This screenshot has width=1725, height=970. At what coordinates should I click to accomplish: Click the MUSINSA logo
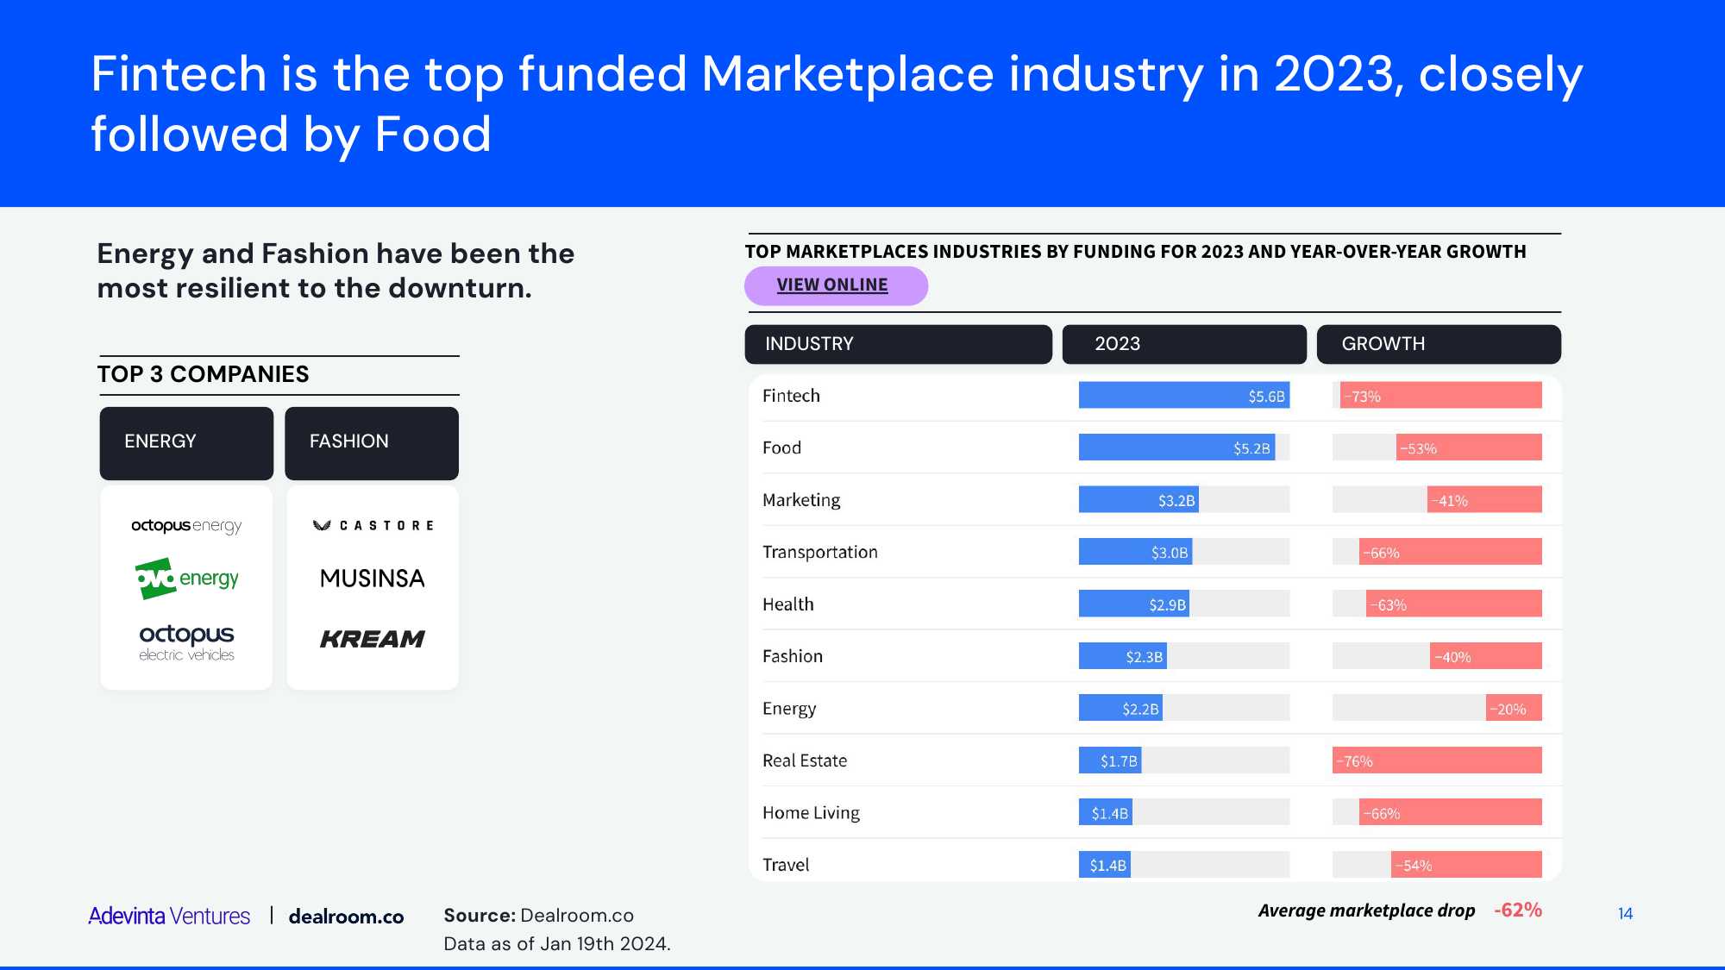[x=373, y=579]
